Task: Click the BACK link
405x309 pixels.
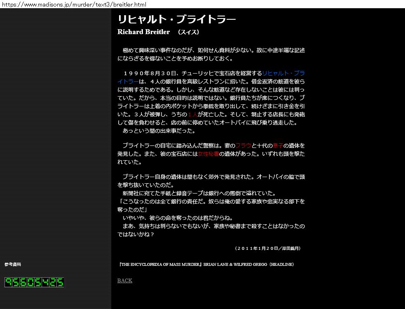Action: pyautogui.click(x=124, y=280)
